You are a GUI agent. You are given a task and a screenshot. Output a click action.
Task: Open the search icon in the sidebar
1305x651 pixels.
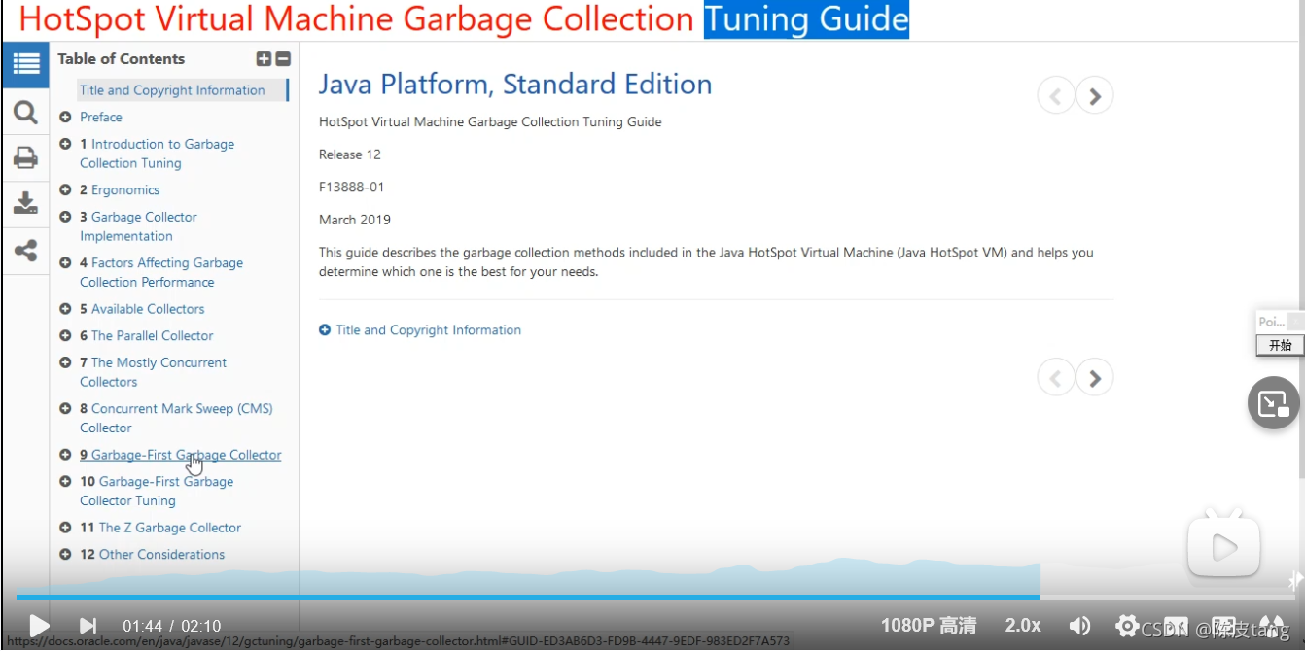(25, 113)
